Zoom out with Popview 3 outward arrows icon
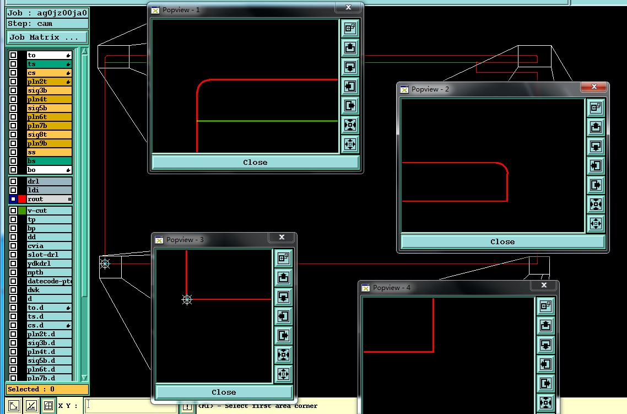The width and height of the screenshot is (627, 414). 284,374
